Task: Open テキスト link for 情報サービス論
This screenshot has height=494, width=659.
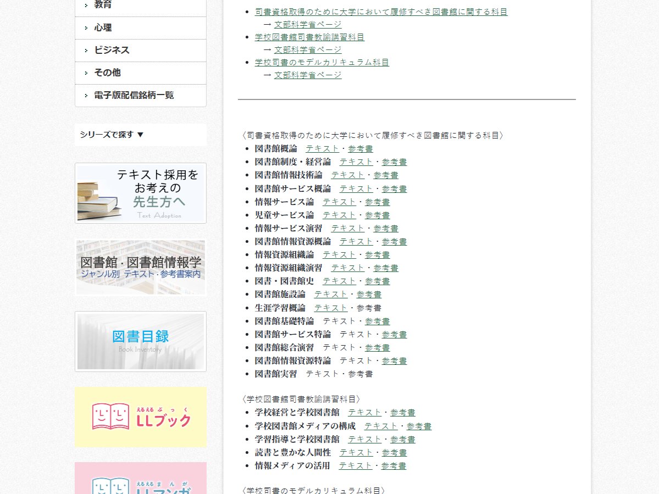Action: click(339, 202)
